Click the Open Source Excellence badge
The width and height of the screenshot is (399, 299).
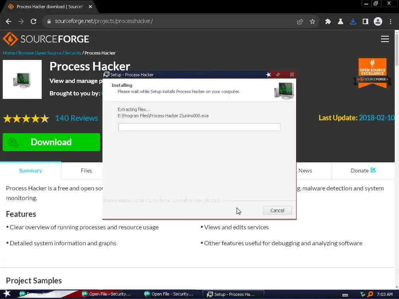pyautogui.click(x=373, y=73)
